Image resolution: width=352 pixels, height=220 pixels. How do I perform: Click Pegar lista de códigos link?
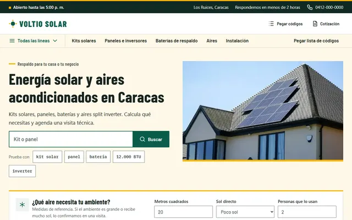point(316,41)
